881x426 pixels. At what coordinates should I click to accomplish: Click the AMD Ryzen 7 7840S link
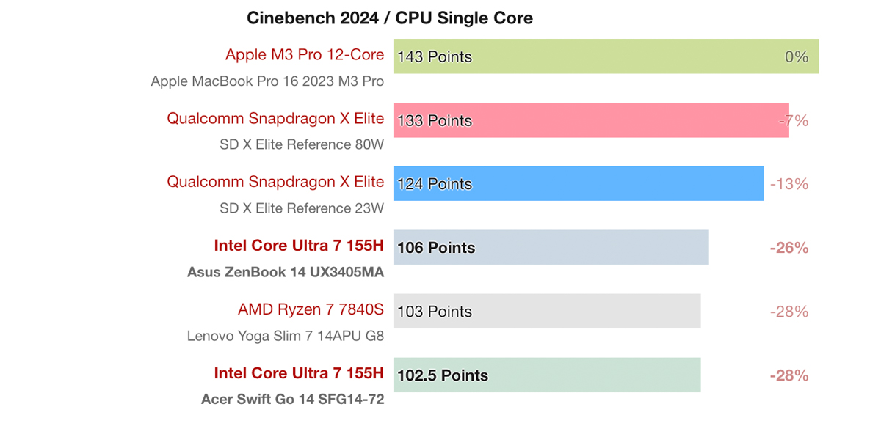point(311,309)
